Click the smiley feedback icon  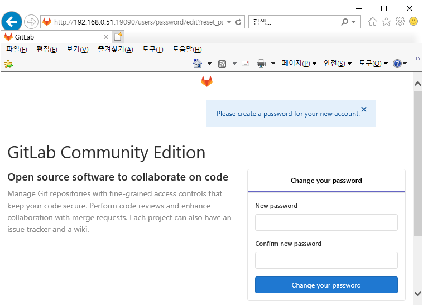click(414, 21)
